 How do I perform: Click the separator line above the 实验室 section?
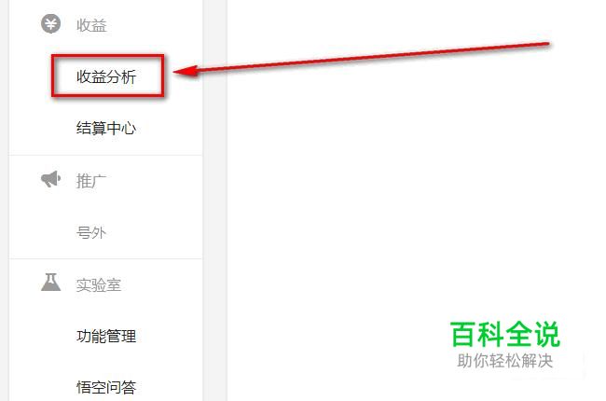106,258
